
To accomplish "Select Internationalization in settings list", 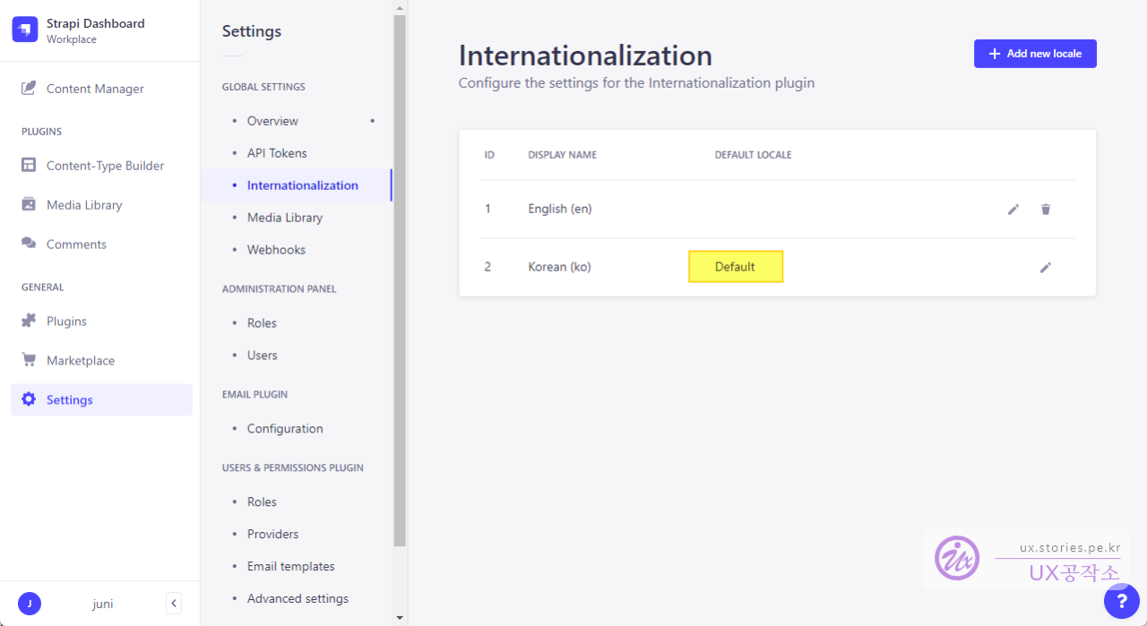I will (296, 185).
